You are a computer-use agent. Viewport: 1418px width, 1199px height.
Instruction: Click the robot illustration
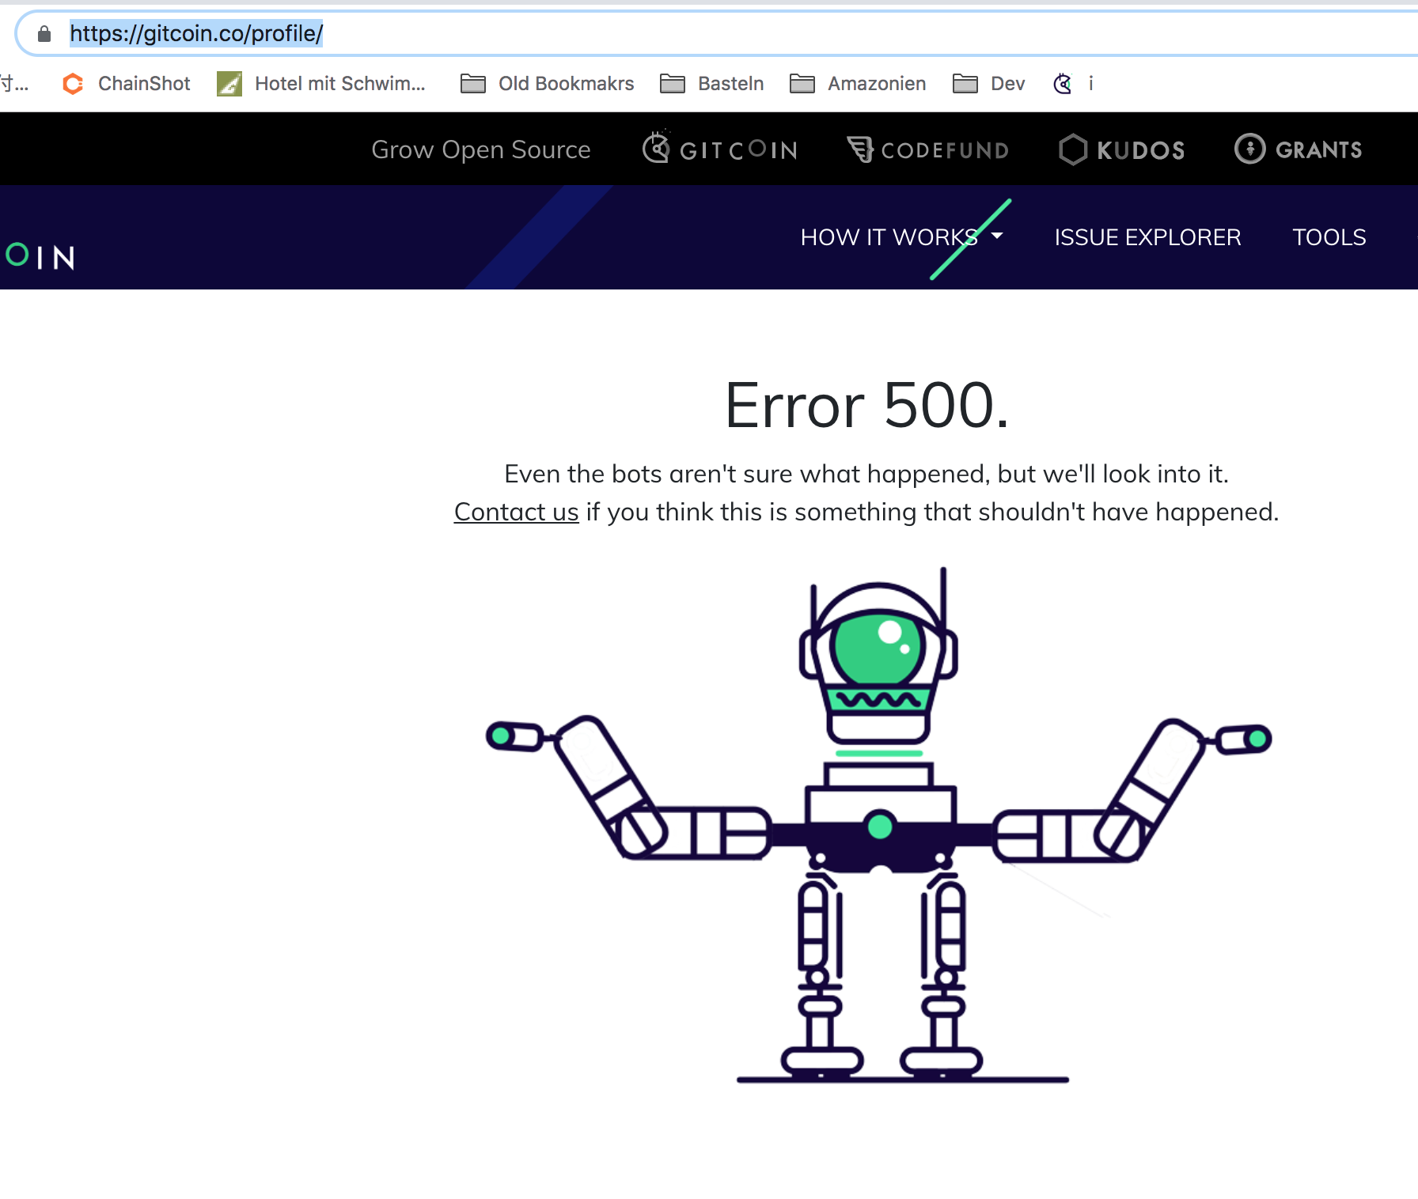(x=878, y=824)
